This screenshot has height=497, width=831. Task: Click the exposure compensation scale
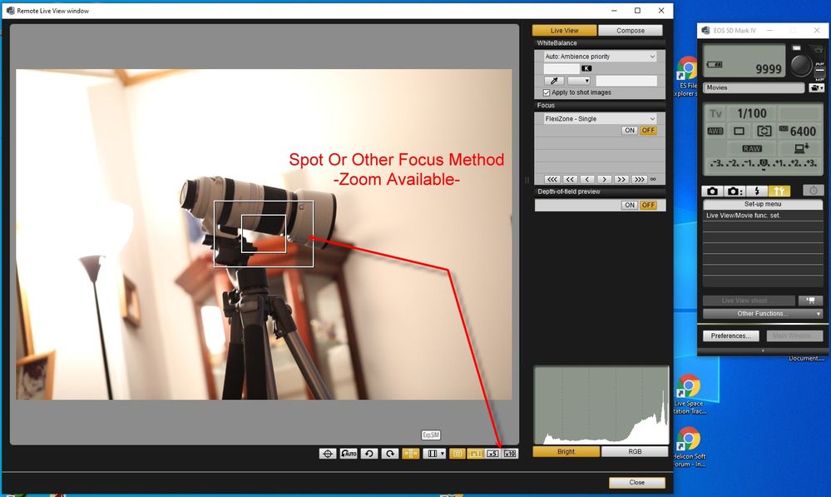pos(763,163)
